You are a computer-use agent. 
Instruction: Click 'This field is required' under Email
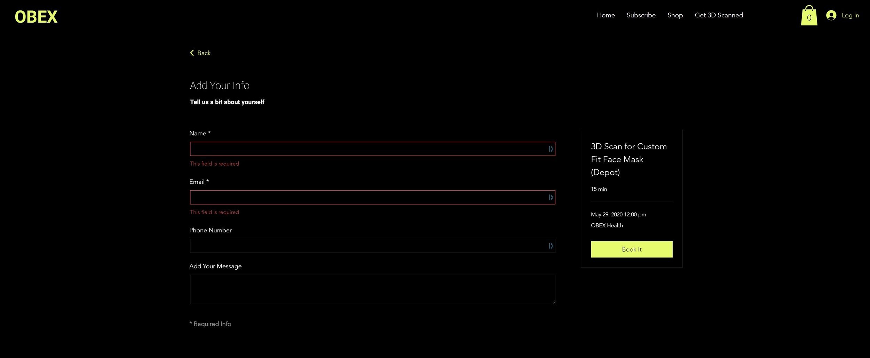[214, 212]
